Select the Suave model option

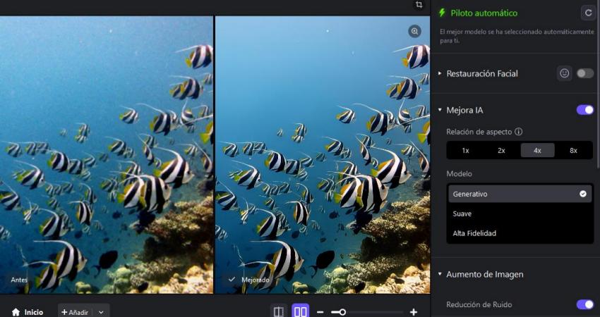[462, 213]
